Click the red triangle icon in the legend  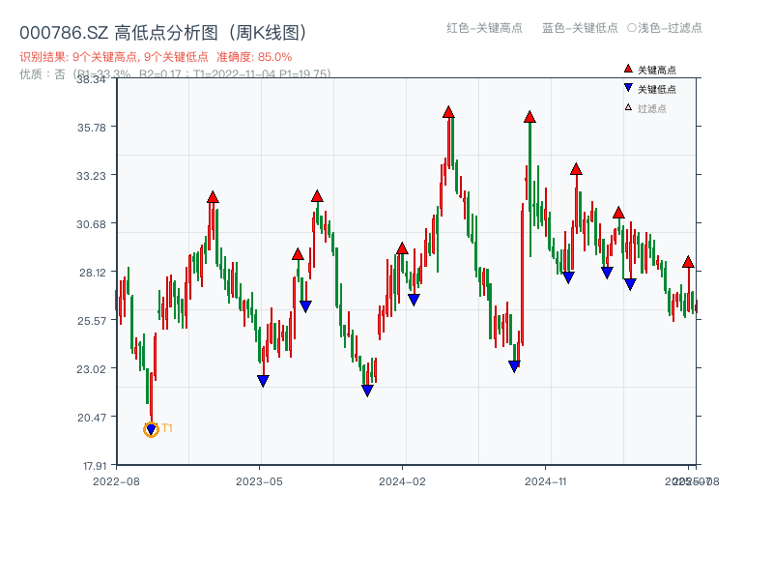[x=628, y=69]
